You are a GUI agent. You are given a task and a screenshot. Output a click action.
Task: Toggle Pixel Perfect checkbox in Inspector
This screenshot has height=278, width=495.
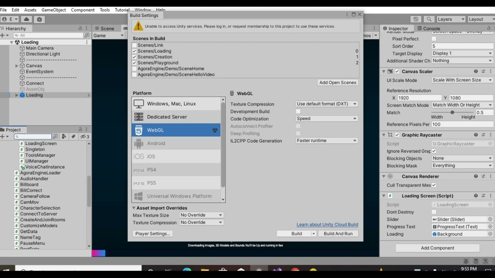(x=434, y=39)
